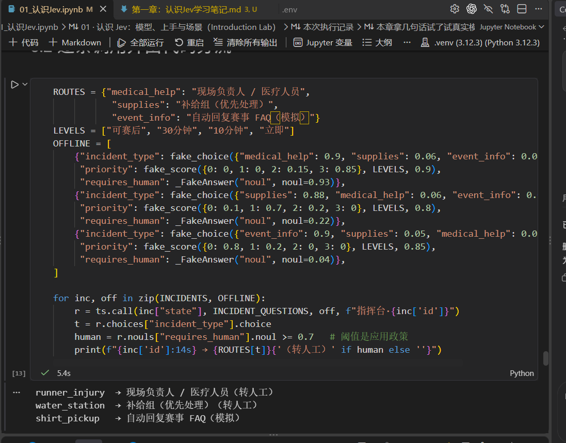Select kernel .venv (3.12.3) (Python 3.12.3)

(480, 43)
